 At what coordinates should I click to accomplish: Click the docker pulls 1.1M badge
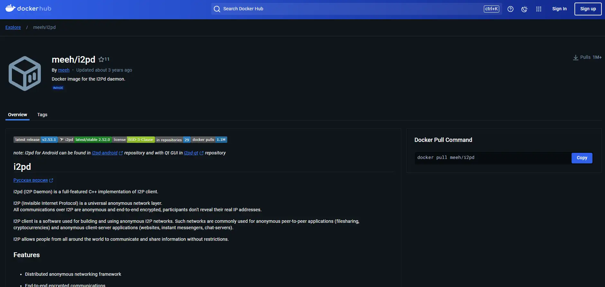(209, 140)
